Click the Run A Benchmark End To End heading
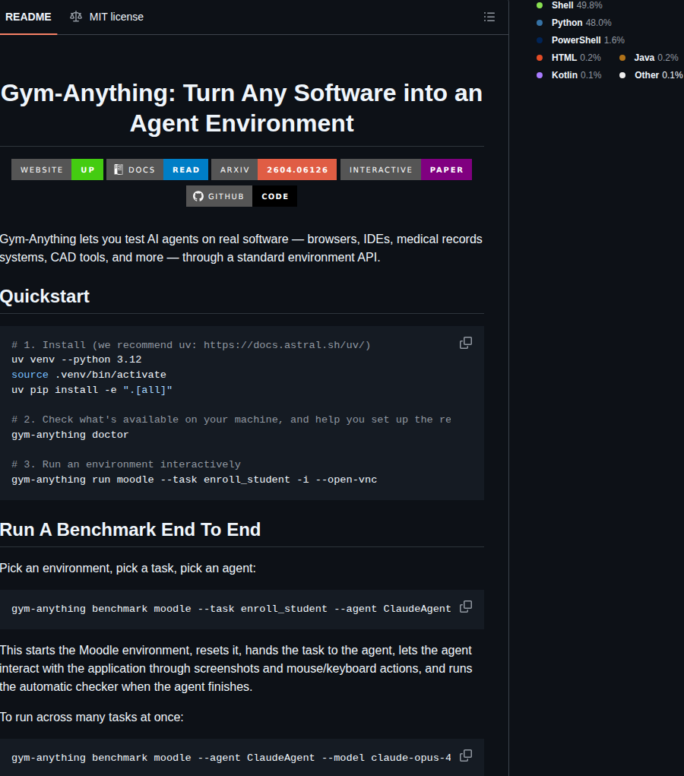684x776 pixels. point(130,530)
